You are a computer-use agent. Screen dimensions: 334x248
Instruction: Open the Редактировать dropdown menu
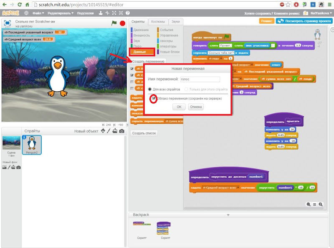coord(60,13)
